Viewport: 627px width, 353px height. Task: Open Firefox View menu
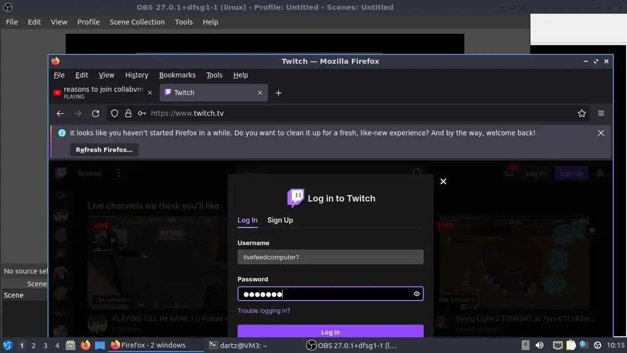click(106, 75)
